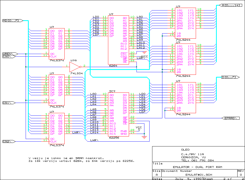Click ground symbol below the 62256 VCC
Viewport: 245px width, 180px height.
(x=144, y=137)
